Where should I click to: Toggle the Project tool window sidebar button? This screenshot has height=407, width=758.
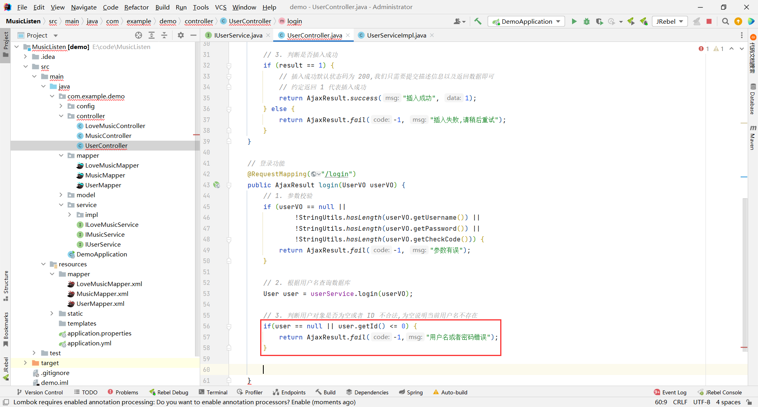click(x=6, y=43)
